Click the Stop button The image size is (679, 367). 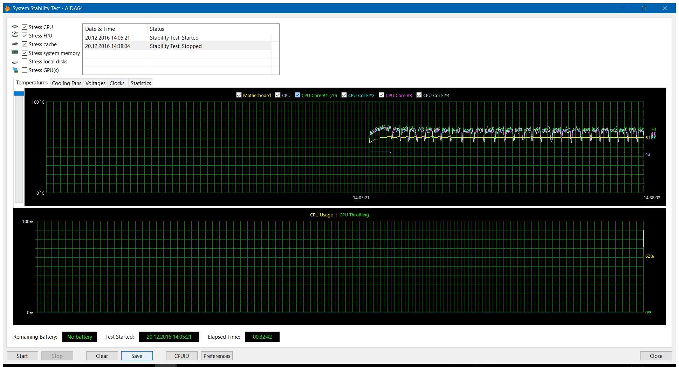click(x=57, y=356)
